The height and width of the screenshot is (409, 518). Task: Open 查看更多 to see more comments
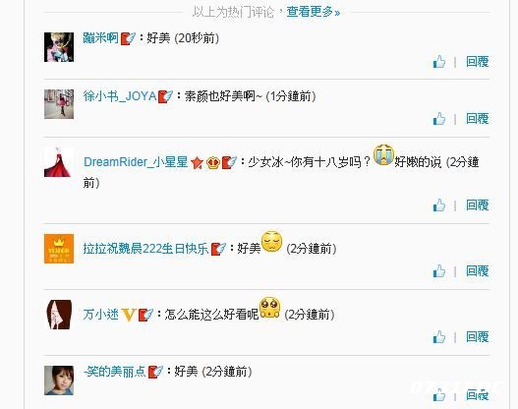click(x=314, y=12)
